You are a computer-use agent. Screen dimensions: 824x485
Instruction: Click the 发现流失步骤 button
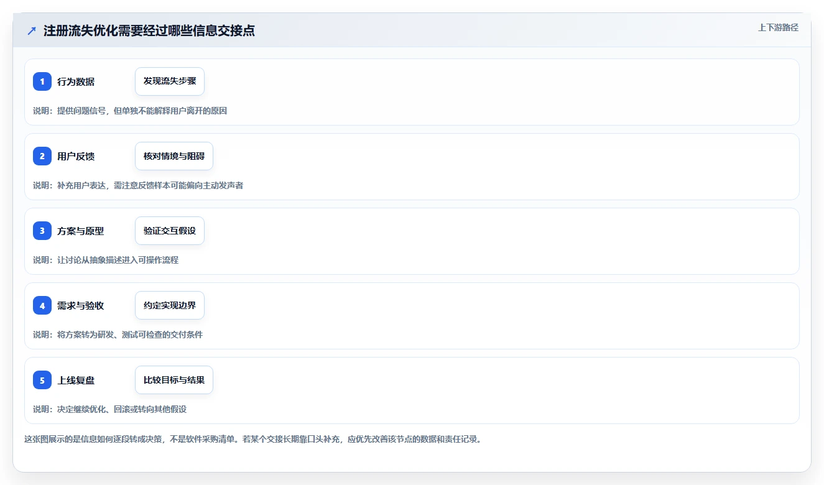[x=170, y=81]
